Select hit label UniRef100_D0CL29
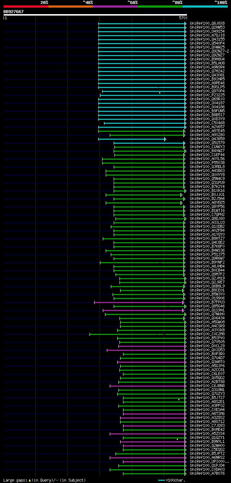 click(x=207, y=346)
